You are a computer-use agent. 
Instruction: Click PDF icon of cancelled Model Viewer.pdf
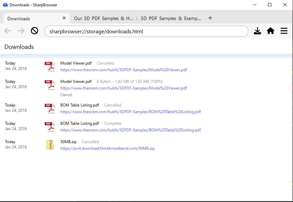tap(50, 67)
